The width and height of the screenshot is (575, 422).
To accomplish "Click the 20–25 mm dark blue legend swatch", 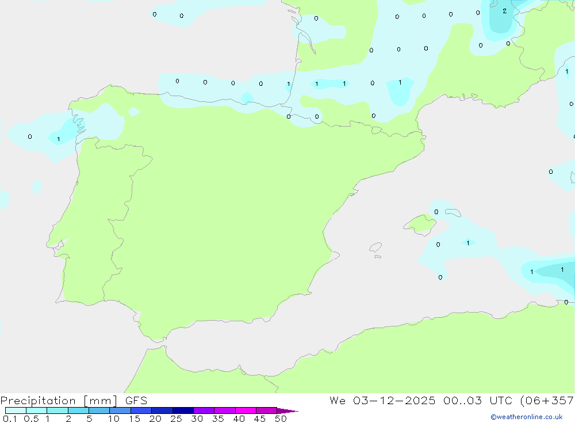I will click(162, 410).
